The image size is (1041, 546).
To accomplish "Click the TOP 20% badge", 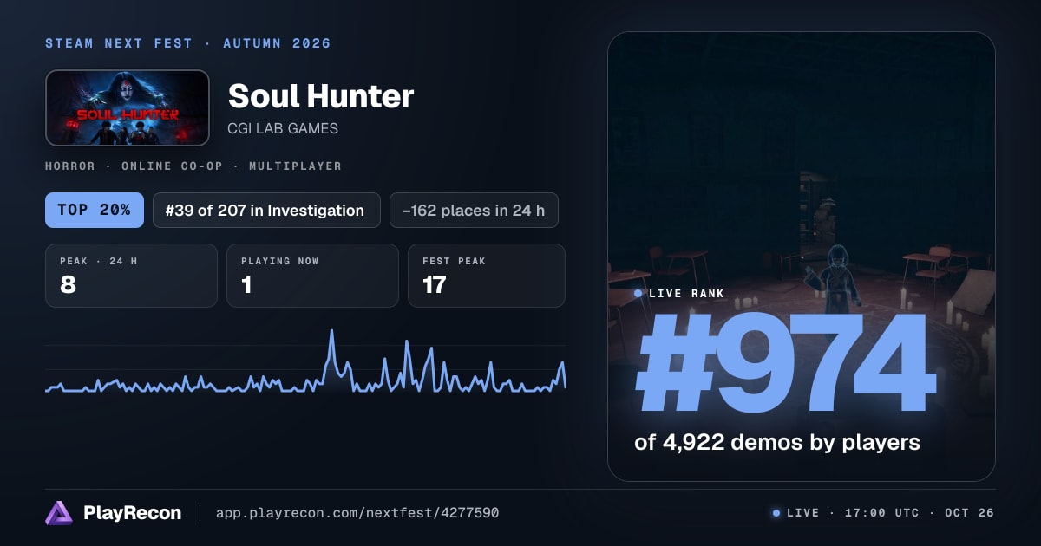I will 95,210.
